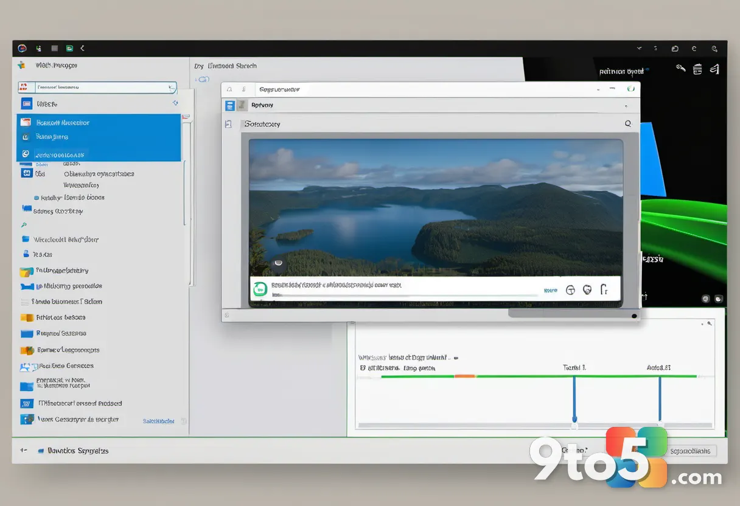Click the progress bar below the landscape photo
Screen dimensions: 740x506
click(405, 295)
